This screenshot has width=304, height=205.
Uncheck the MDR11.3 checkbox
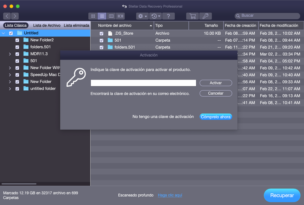pos(17,54)
